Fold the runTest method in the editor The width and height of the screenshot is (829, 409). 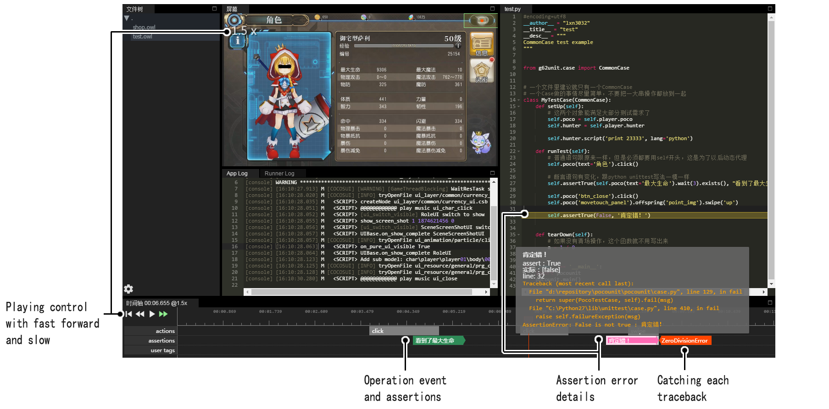pos(518,151)
